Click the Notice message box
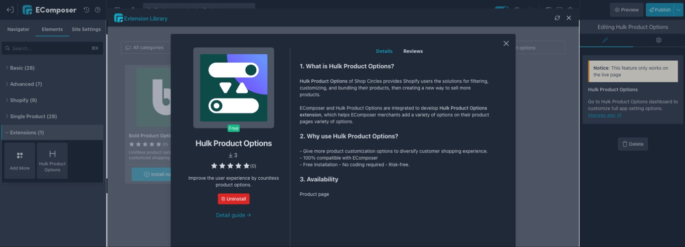This screenshot has height=247, width=685. tap(633, 72)
